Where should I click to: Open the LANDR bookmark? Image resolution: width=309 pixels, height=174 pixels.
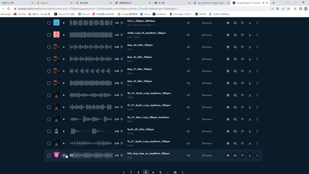point(201,14)
